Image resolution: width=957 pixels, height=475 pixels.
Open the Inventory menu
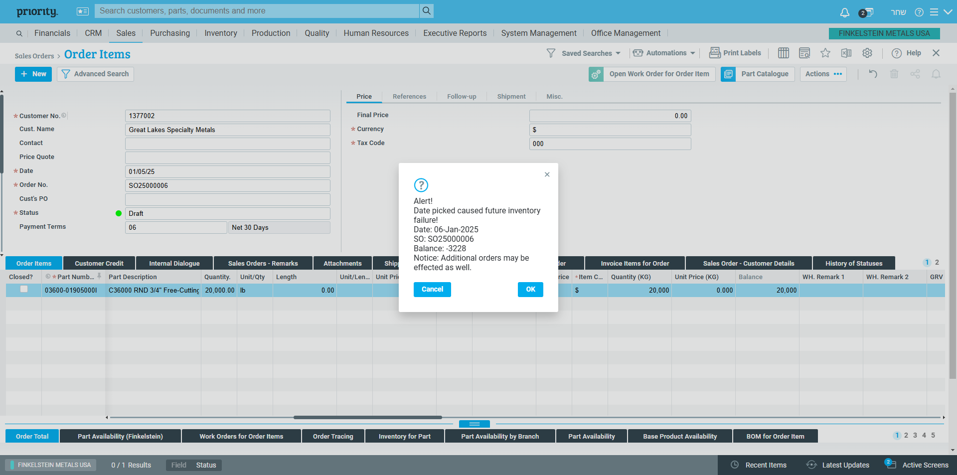pyautogui.click(x=221, y=33)
